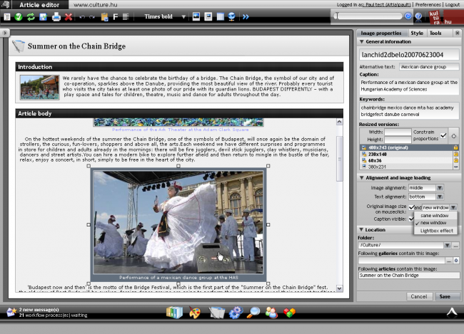Toggle Original image size on mouseclick checkbox

[411, 207]
